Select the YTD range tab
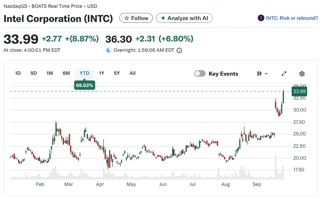The height and width of the screenshot is (199, 322). coord(84,73)
